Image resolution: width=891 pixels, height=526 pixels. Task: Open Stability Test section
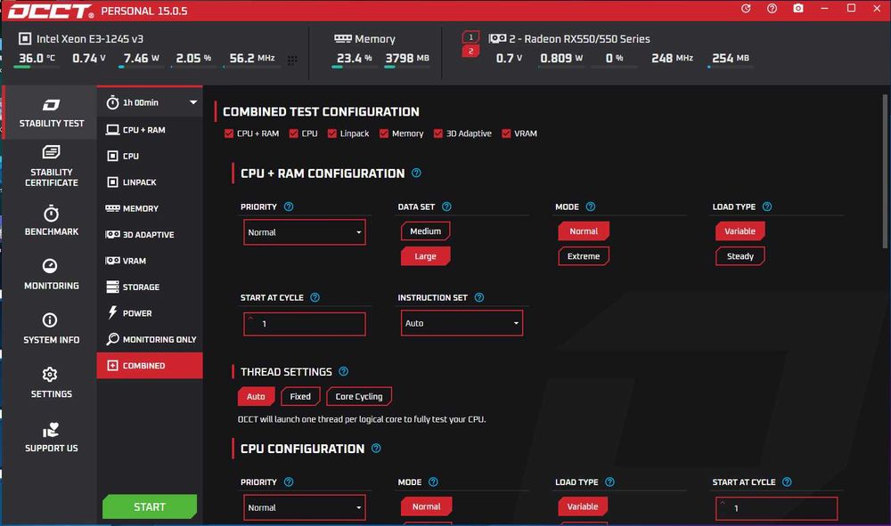51,113
